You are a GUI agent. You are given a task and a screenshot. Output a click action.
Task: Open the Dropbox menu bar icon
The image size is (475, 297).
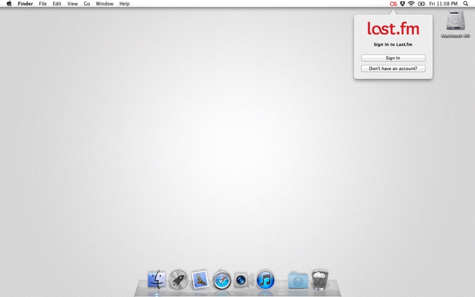point(403,4)
